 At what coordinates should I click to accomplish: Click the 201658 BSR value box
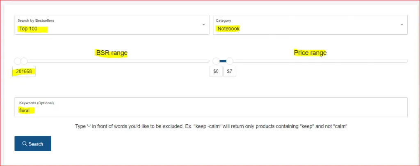point(24,72)
